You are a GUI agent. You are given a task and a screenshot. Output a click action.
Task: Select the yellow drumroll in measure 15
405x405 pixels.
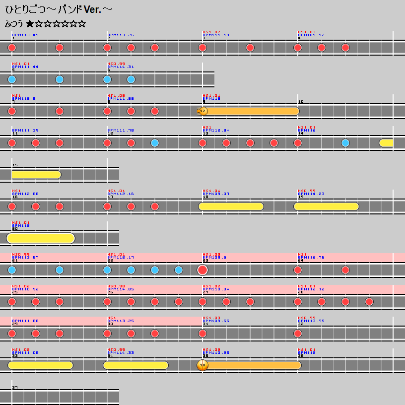click(36, 175)
